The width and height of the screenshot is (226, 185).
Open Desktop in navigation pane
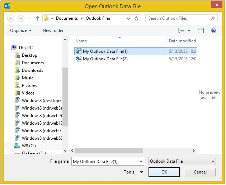coord(29,55)
